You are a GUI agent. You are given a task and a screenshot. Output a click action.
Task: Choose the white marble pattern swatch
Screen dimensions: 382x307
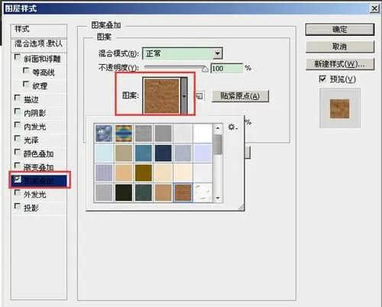(202, 192)
